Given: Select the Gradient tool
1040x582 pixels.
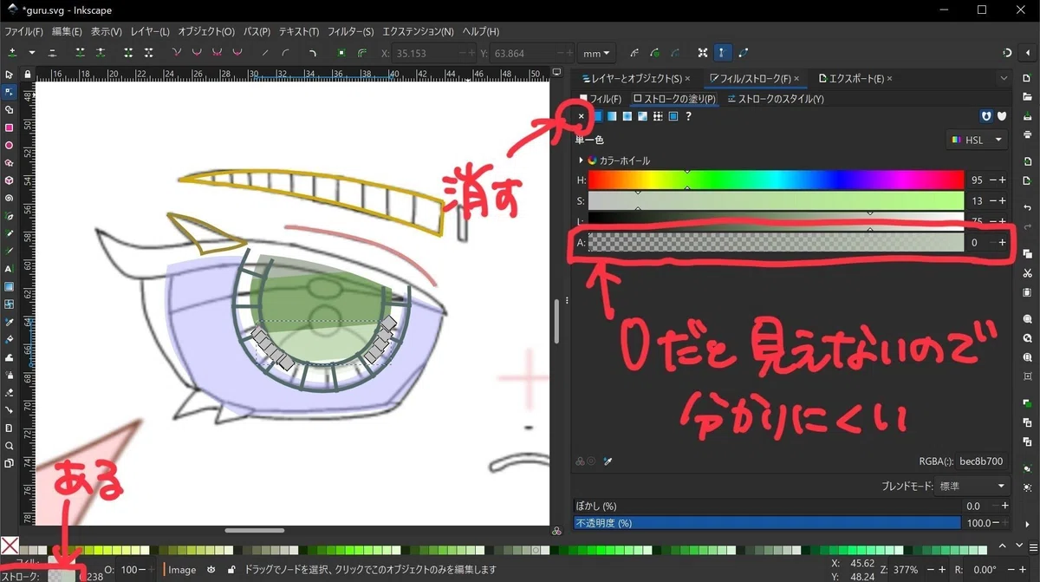Looking at the screenshot, I should pyautogui.click(x=9, y=286).
